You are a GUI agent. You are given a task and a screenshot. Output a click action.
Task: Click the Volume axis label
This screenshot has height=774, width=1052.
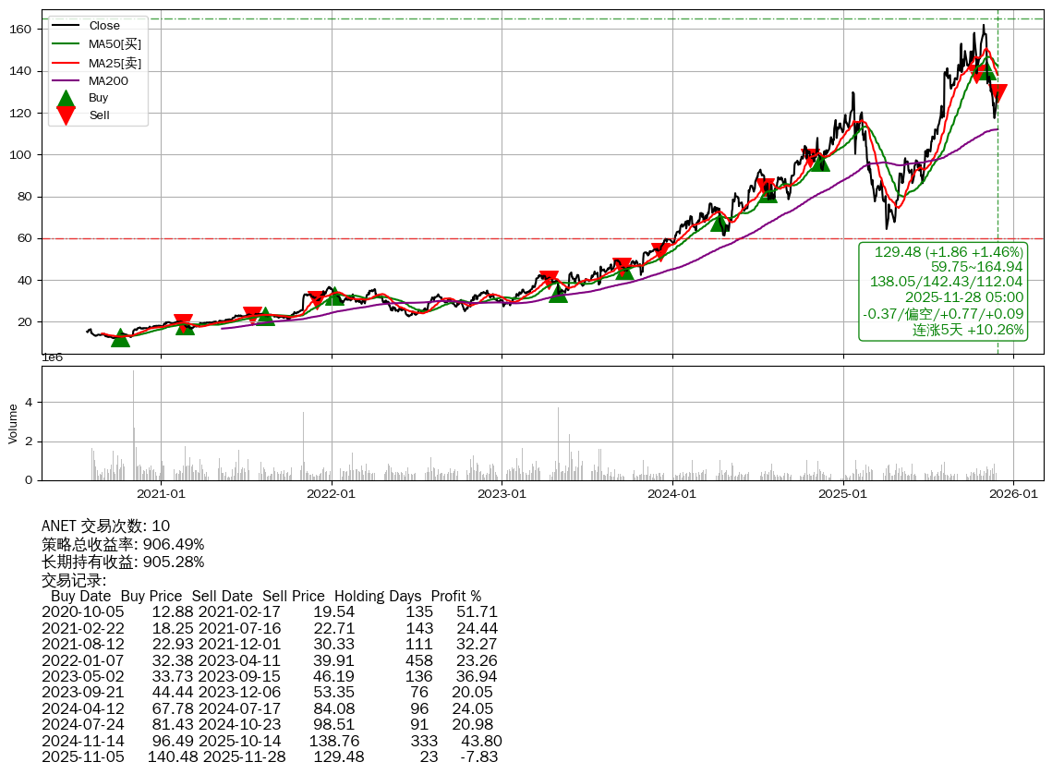(13, 423)
